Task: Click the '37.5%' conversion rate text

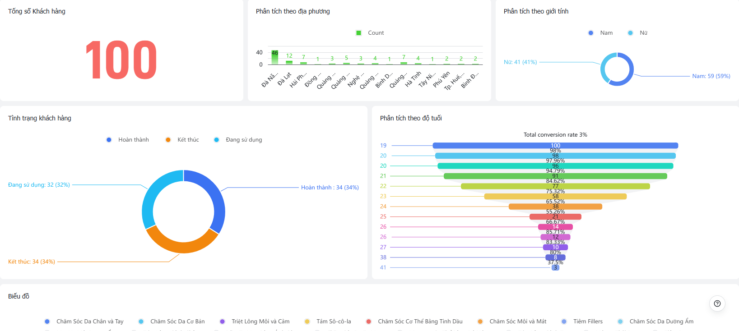Action: pos(555,262)
